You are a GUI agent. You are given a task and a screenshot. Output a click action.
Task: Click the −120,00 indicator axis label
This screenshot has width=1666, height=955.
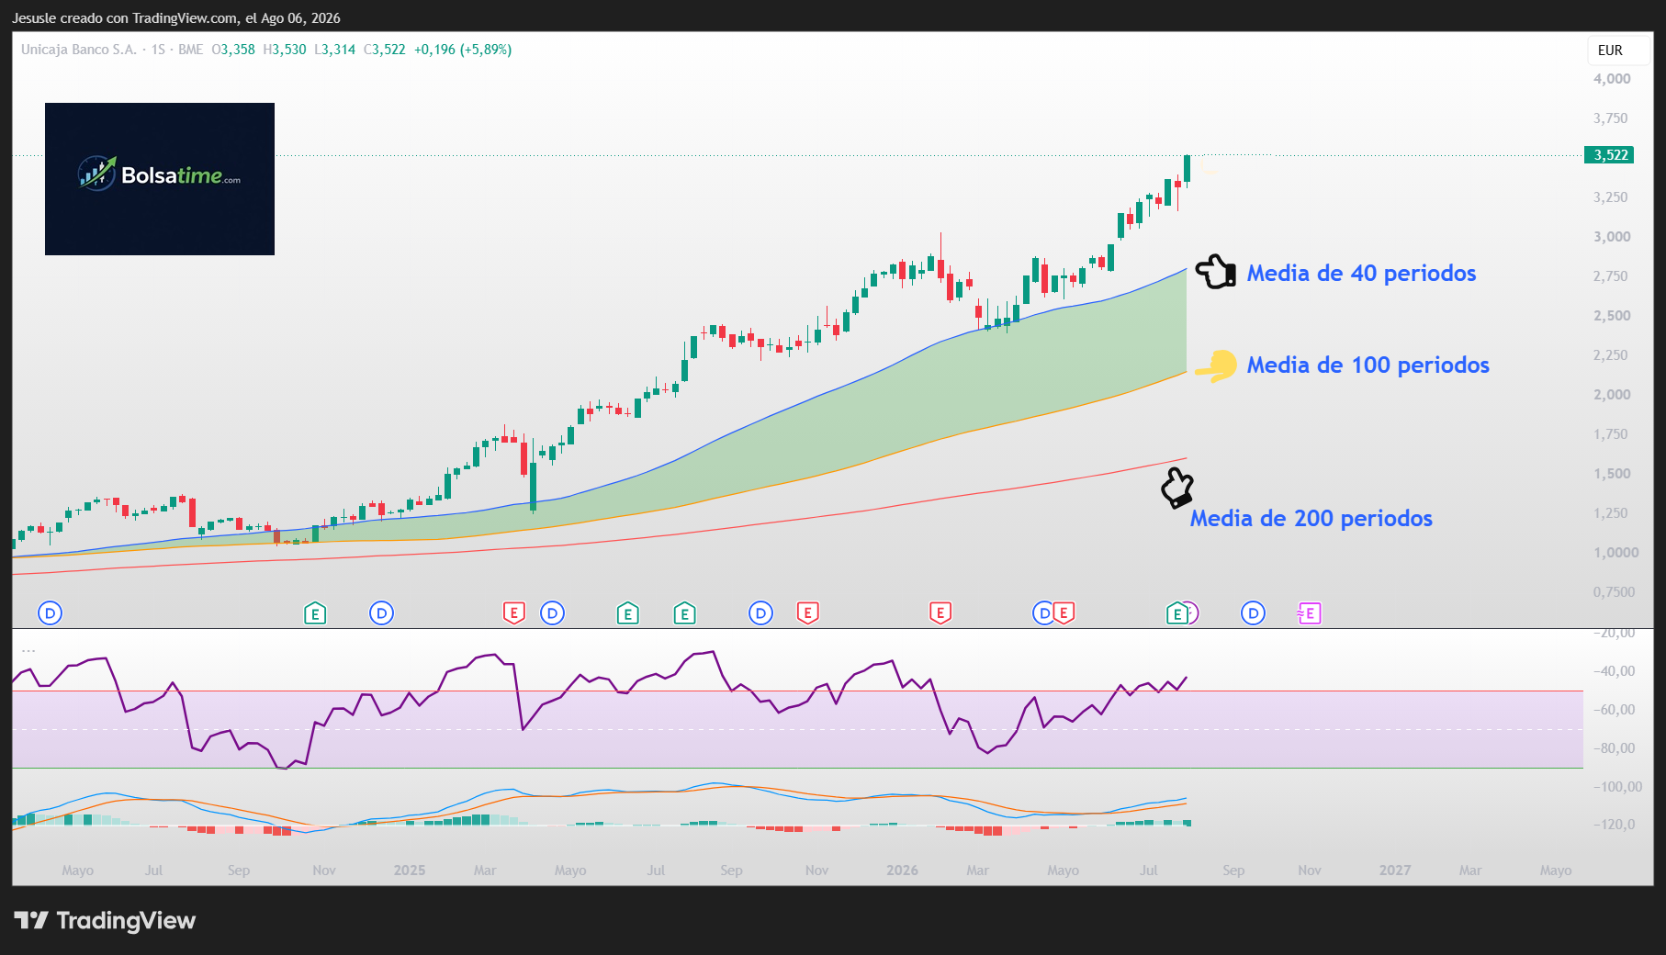(1614, 825)
